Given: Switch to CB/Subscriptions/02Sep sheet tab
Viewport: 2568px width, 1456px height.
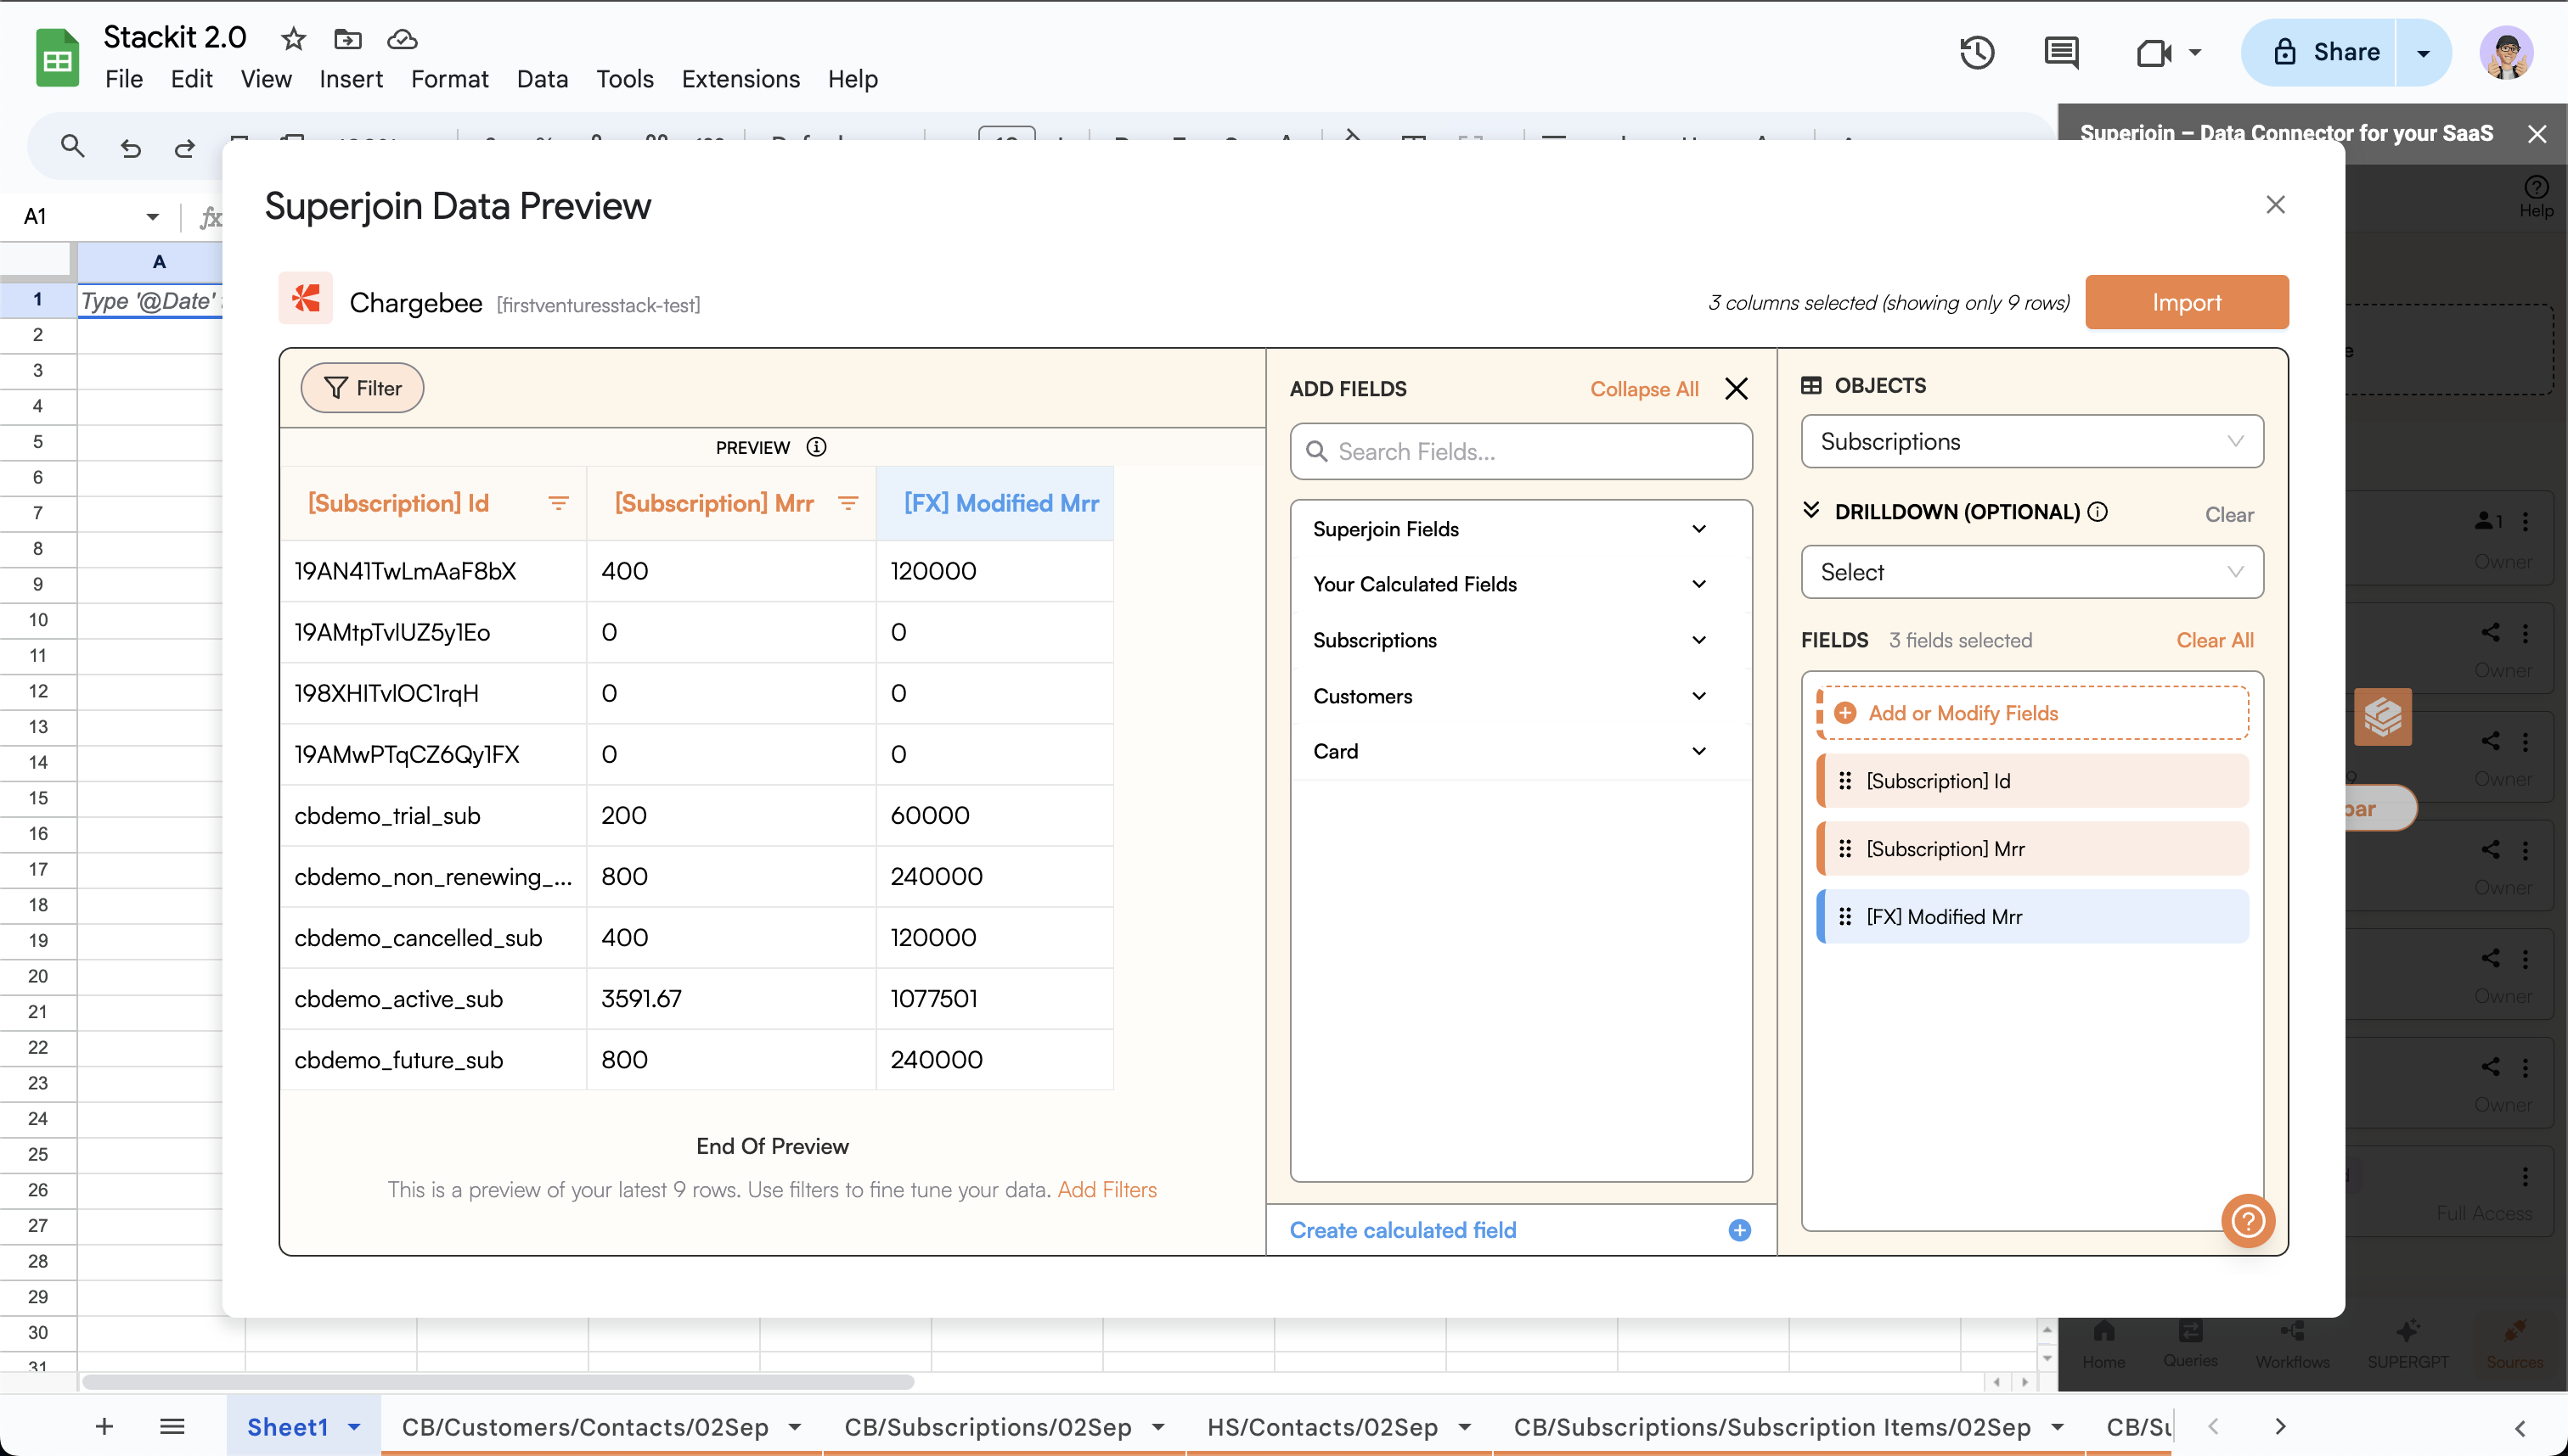Looking at the screenshot, I should pos(987,1427).
